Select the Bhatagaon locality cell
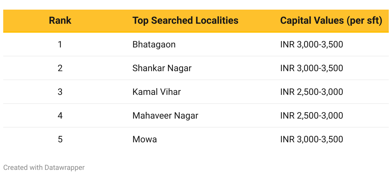 tap(154, 44)
